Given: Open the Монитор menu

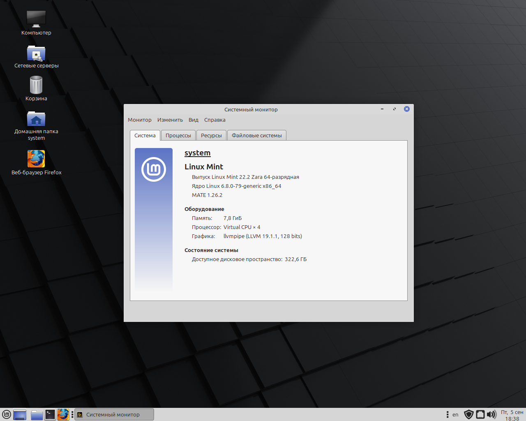Looking at the screenshot, I should (139, 120).
